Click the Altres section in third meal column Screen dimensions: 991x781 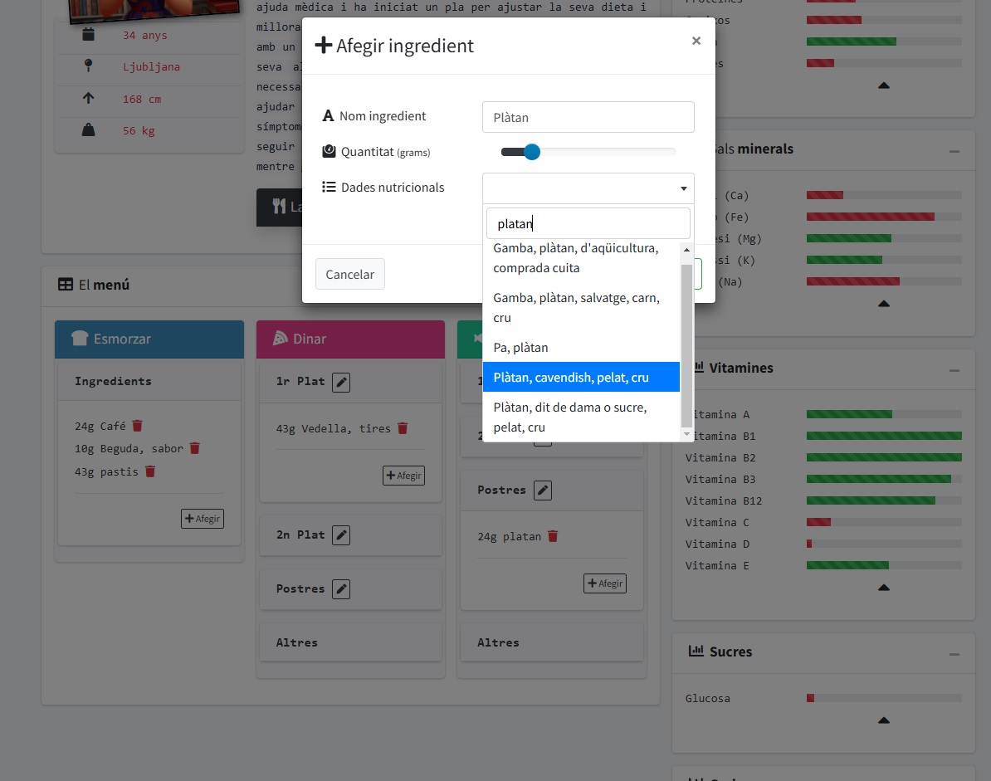pos(552,642)
